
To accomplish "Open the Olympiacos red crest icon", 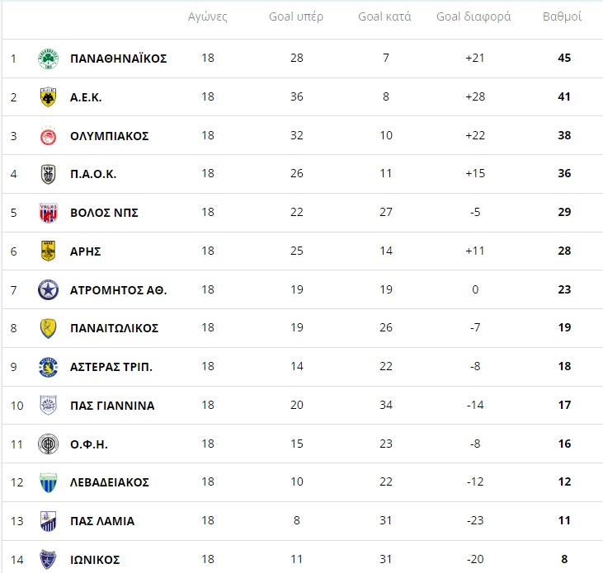I will click(x=48, y=136).
